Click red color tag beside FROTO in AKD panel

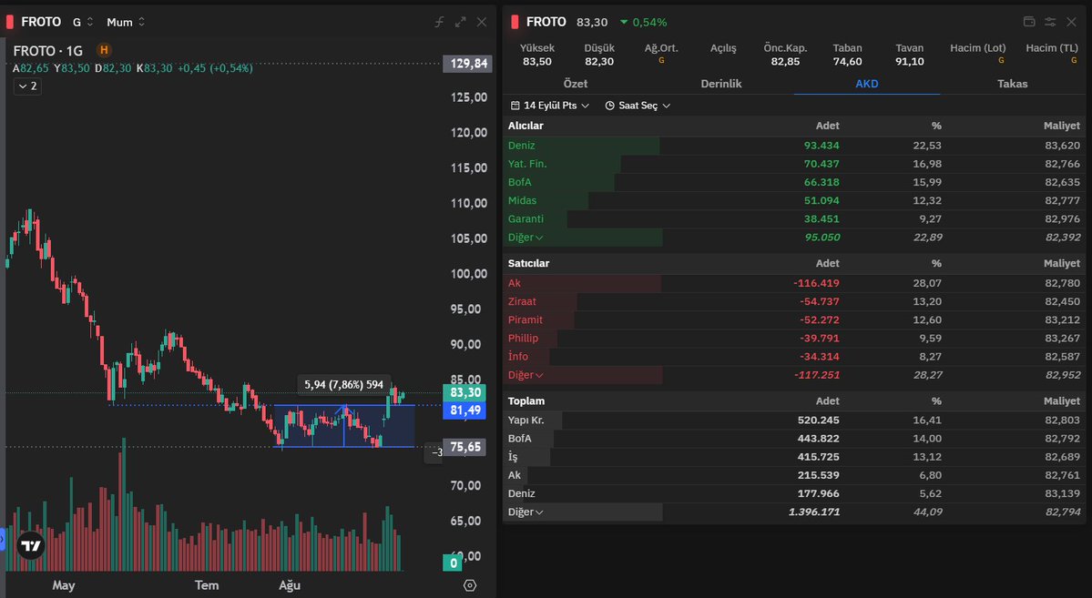pyautogui.click(x=515, y=22)
